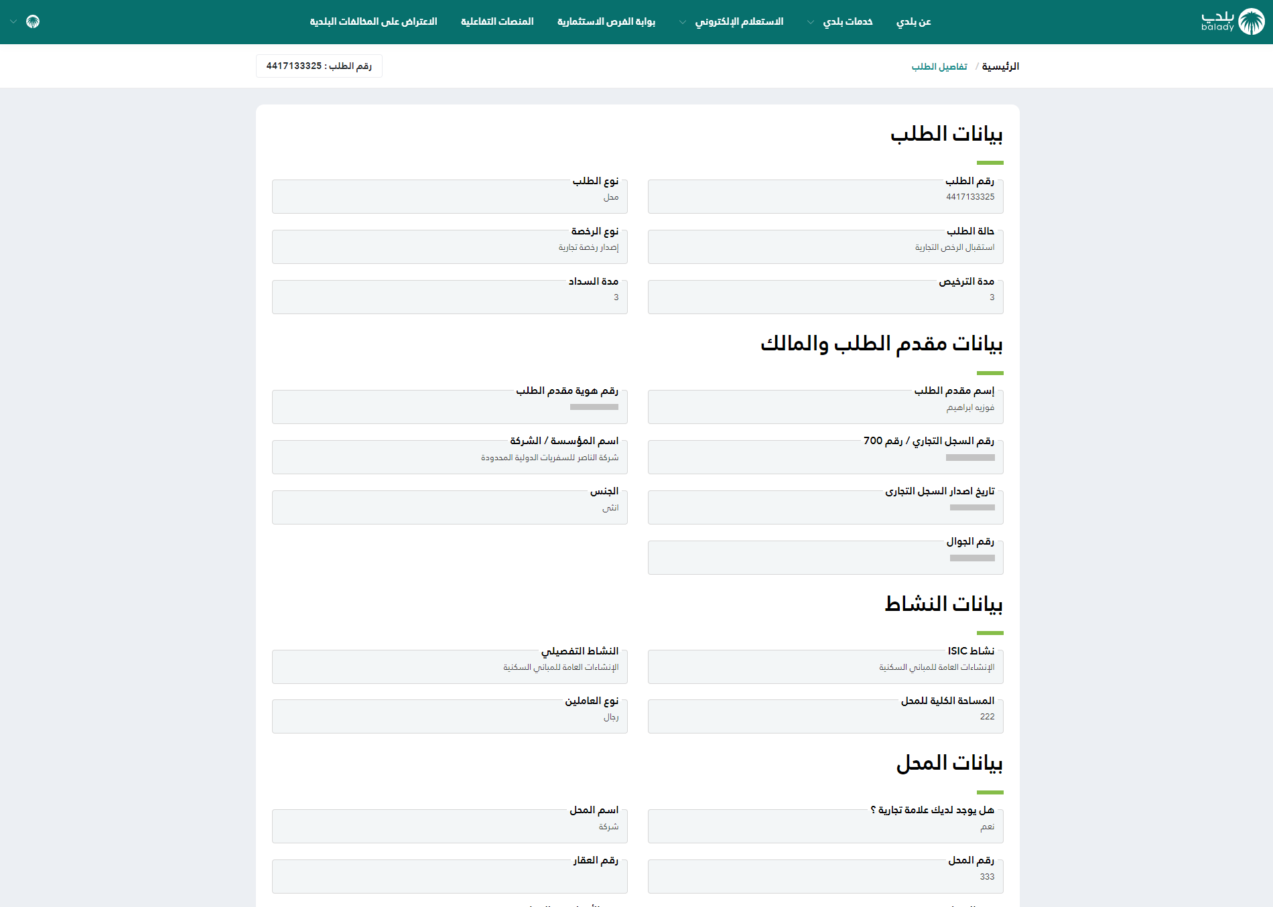Click the تفاصيل الطلب breadcrumb link
1273x907 pixels.
pos(939,66)
